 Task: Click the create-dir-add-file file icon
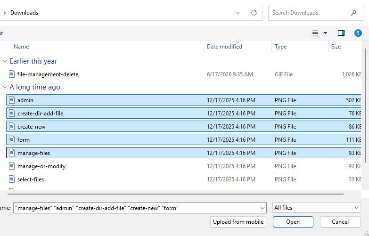point(12,113)
